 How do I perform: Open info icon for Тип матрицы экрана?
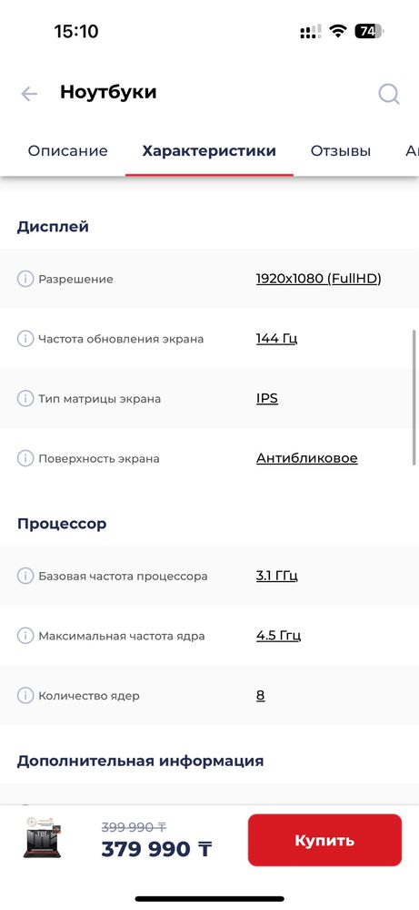tap(25, 399)
